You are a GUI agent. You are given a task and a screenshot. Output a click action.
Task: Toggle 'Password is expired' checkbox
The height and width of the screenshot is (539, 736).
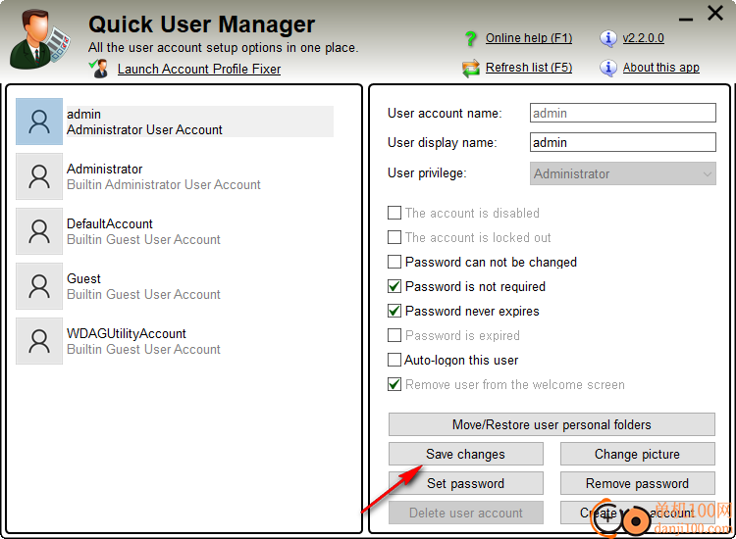[394, 335]
